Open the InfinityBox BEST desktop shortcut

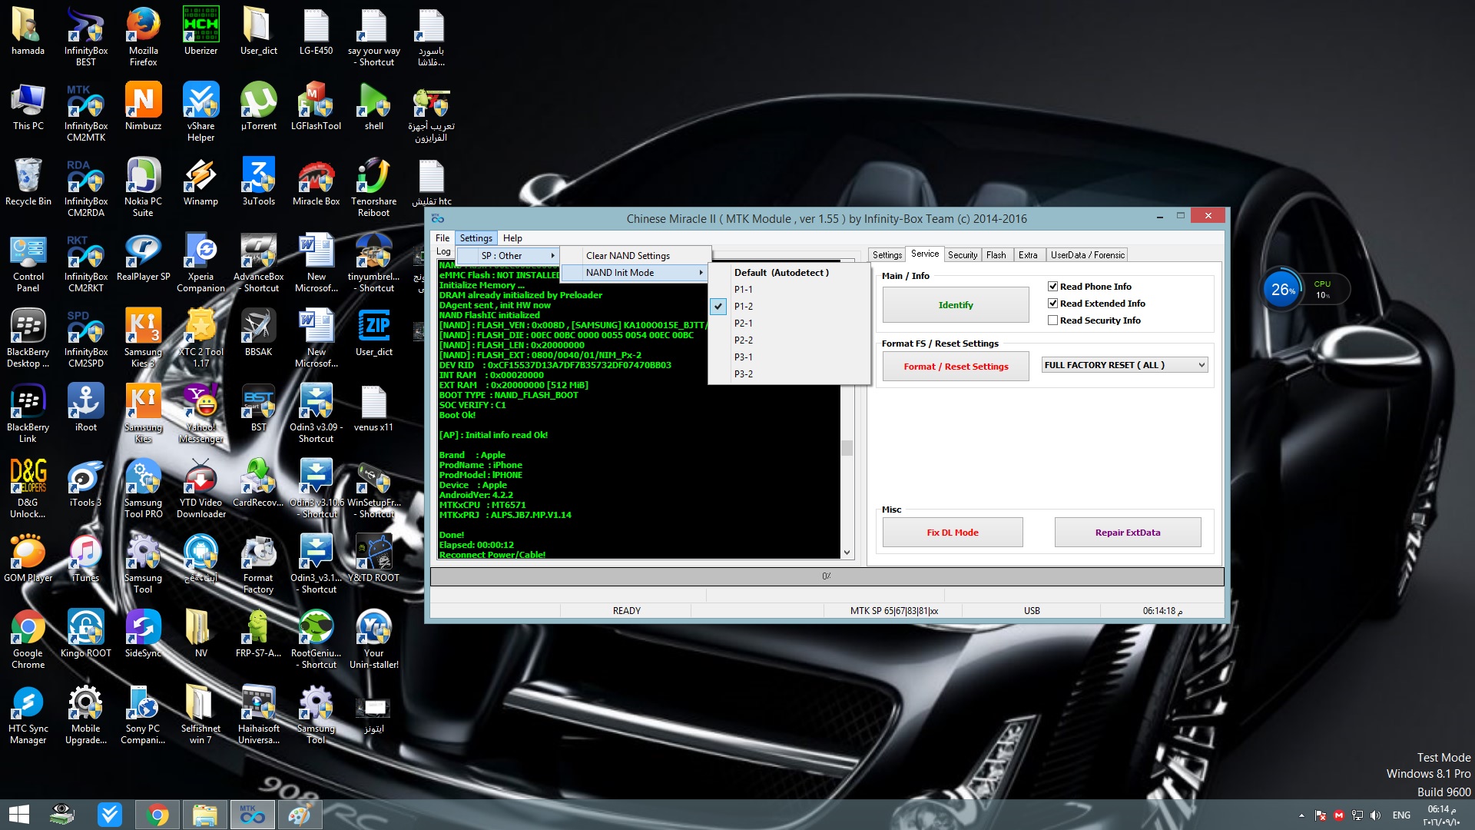click(86, 36)
